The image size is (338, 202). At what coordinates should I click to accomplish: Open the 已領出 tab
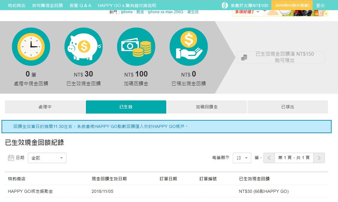tap(288, 107)
